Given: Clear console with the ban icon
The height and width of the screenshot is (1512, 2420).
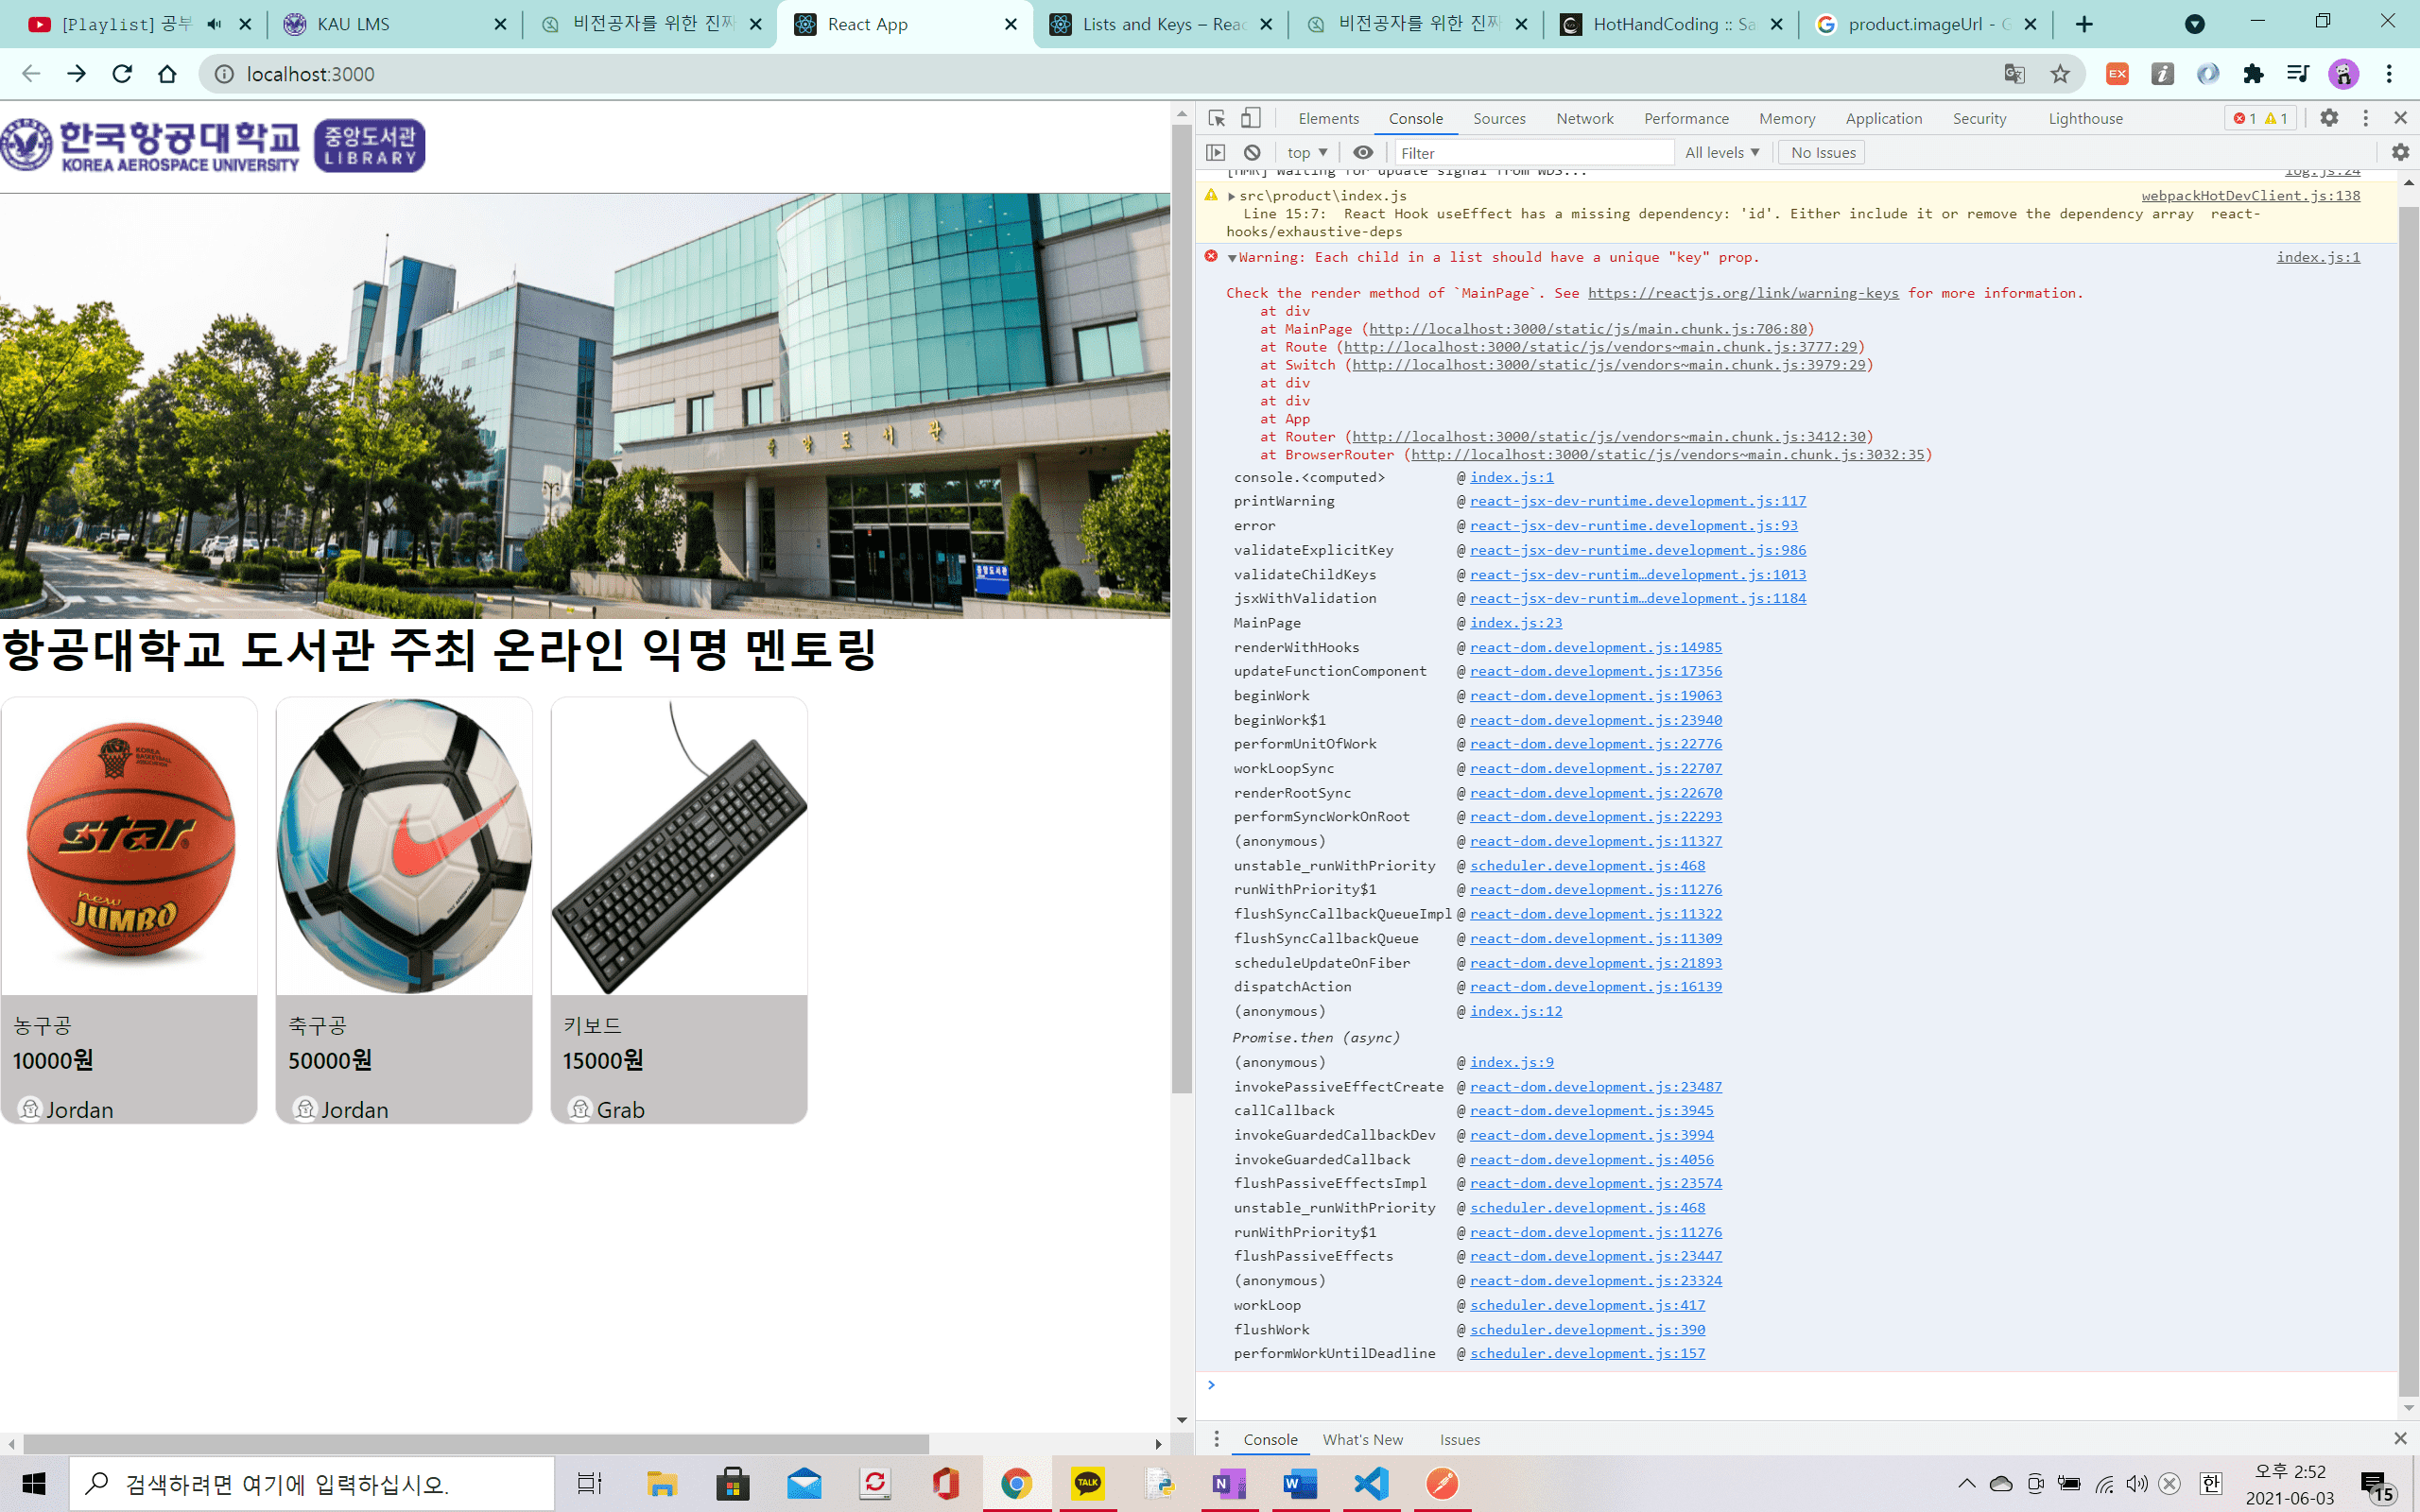Looking at the screenshot, I should coord(1252,152).
